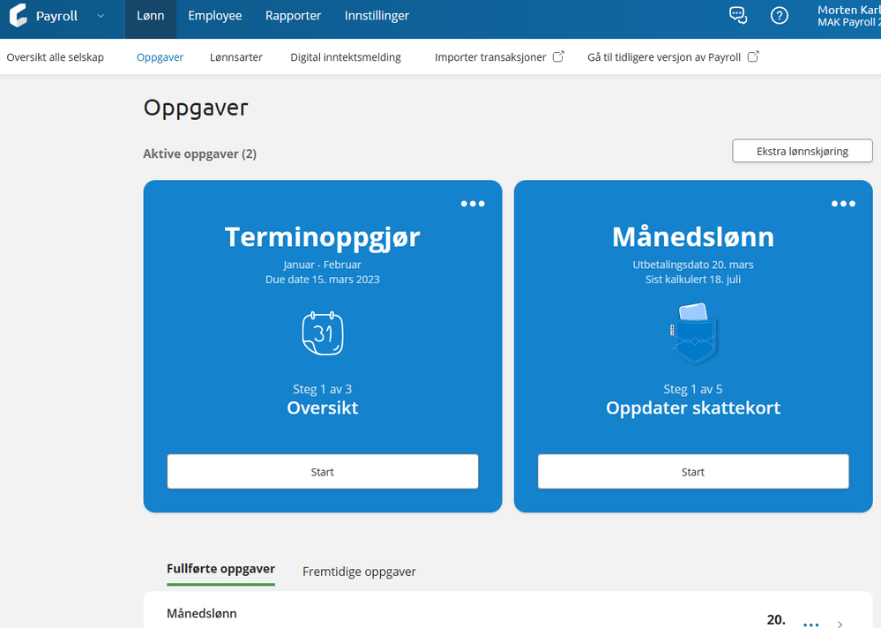Image resolution: width=881 pixels, height=628 pixels.
Task: Select the Fullførte oppgaver tab
Action: click(220, 569)
